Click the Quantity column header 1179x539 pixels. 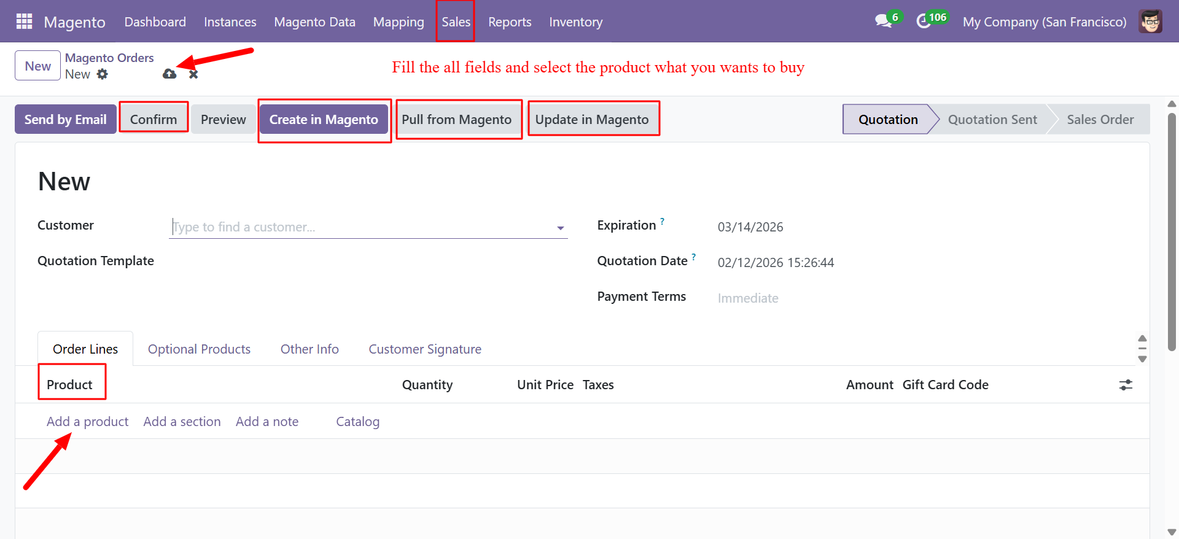[x=427, y=384]
